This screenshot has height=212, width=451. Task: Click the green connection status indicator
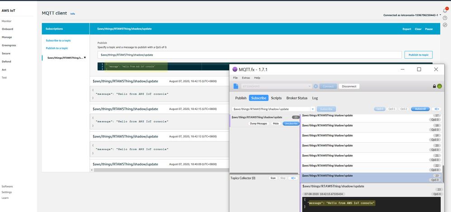coord(439,86)
